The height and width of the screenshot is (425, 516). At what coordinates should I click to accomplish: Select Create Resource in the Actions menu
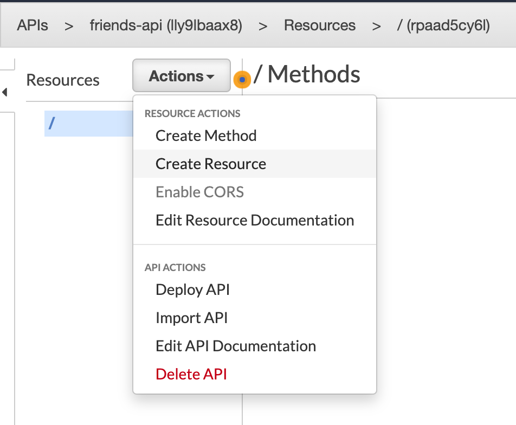[211, 164]
